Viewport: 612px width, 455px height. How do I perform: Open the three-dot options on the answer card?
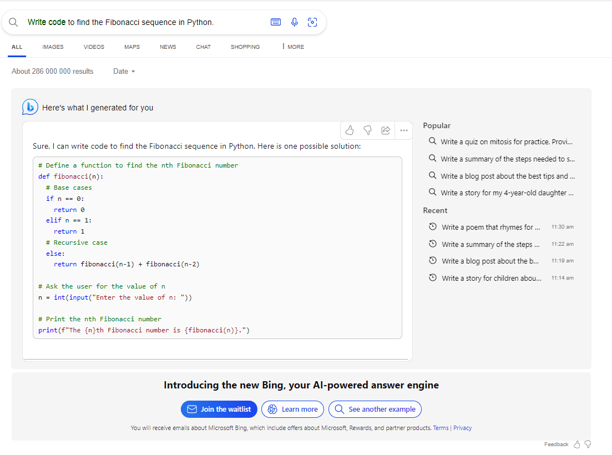click(403, 130)
